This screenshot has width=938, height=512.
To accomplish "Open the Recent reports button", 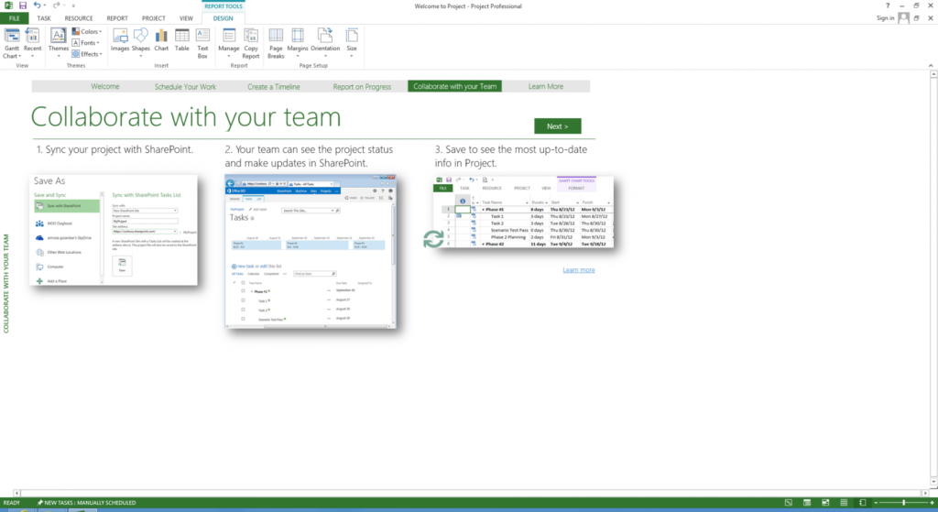I will 32,44.
